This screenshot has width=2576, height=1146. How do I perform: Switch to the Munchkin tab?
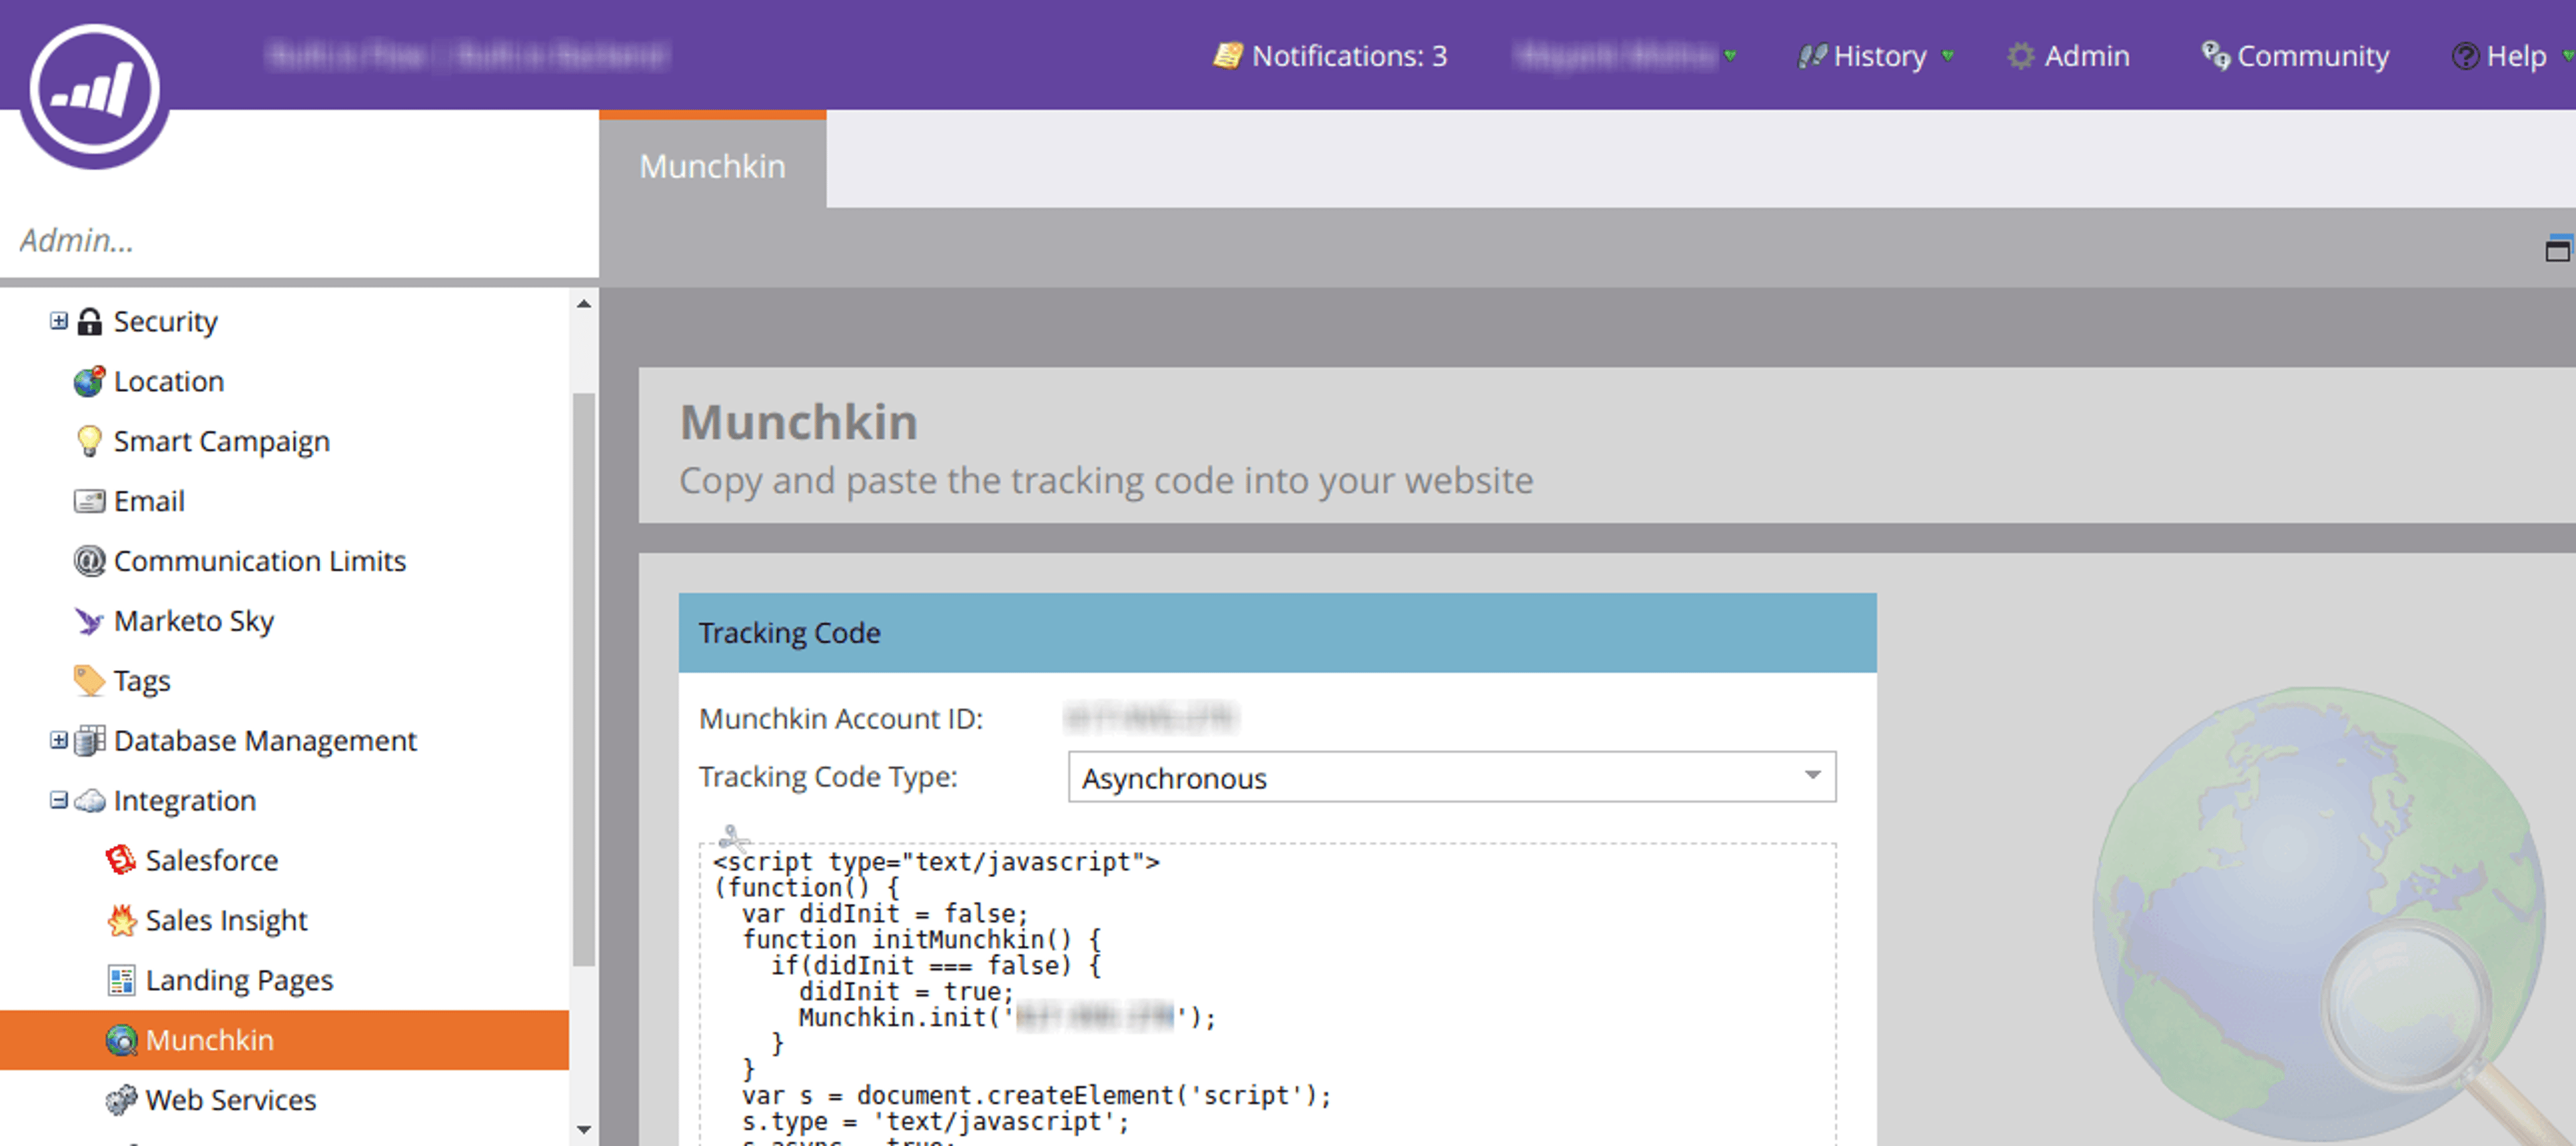pos(712,165)
